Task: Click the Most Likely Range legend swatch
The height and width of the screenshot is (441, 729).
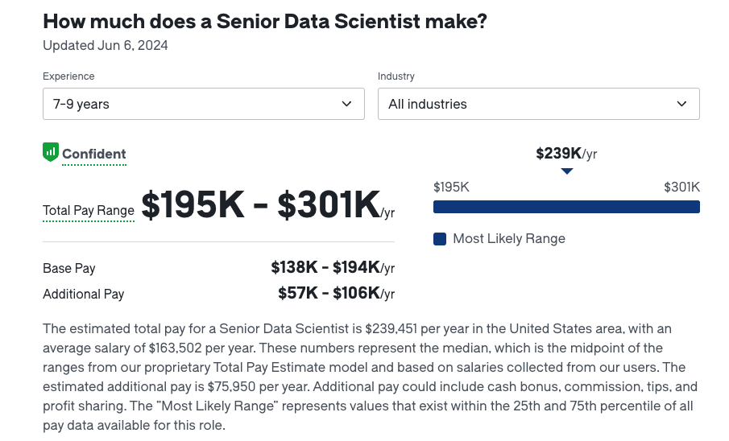Action: [440, 239]
